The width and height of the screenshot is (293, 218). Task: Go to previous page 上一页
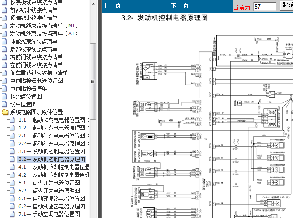pos(112,6)
